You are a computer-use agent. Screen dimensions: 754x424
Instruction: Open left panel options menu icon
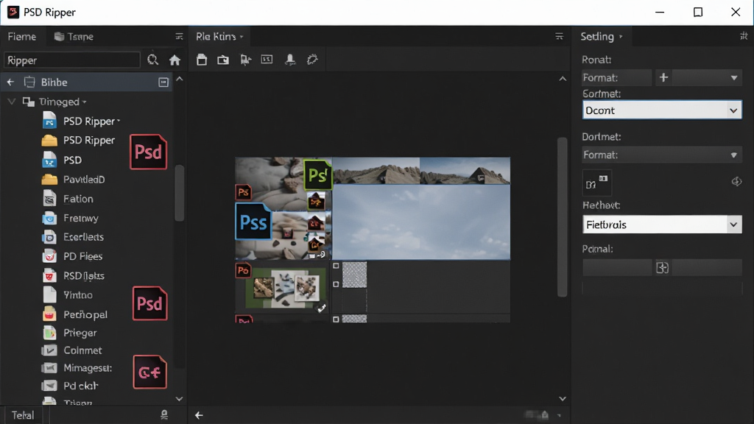click(x=179, y=37)
